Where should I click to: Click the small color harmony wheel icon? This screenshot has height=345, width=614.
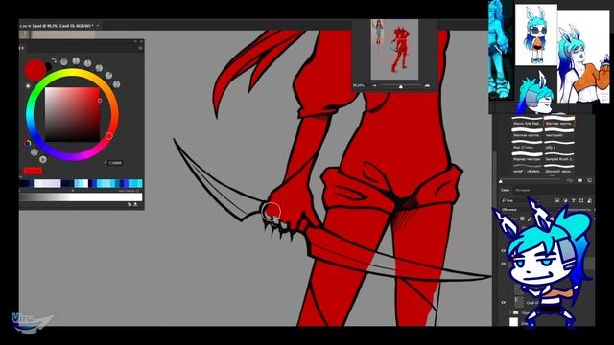[x=28, y=143]
